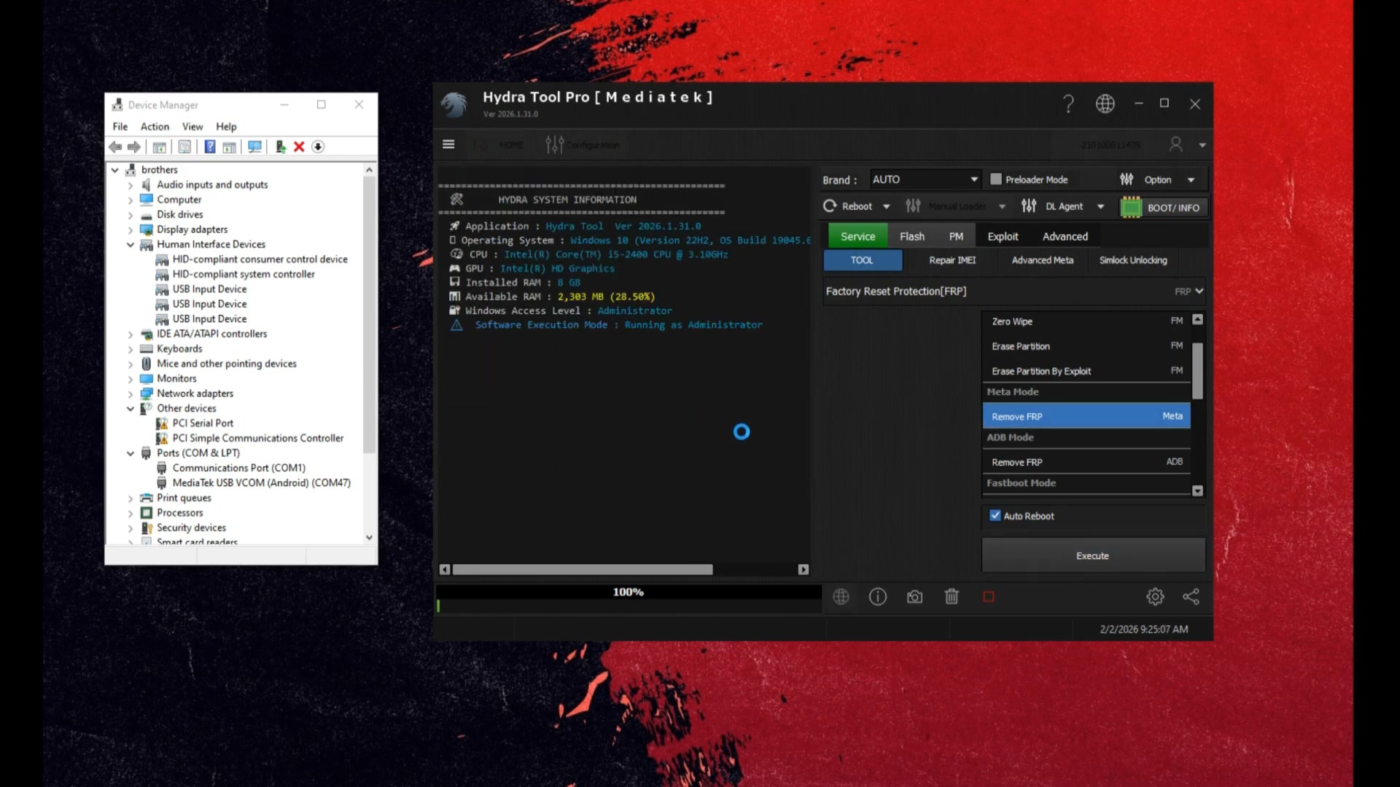Enable the Preloader Mode checkbox
This screenshot has width=1400, height=787.
tap(996, 179)
